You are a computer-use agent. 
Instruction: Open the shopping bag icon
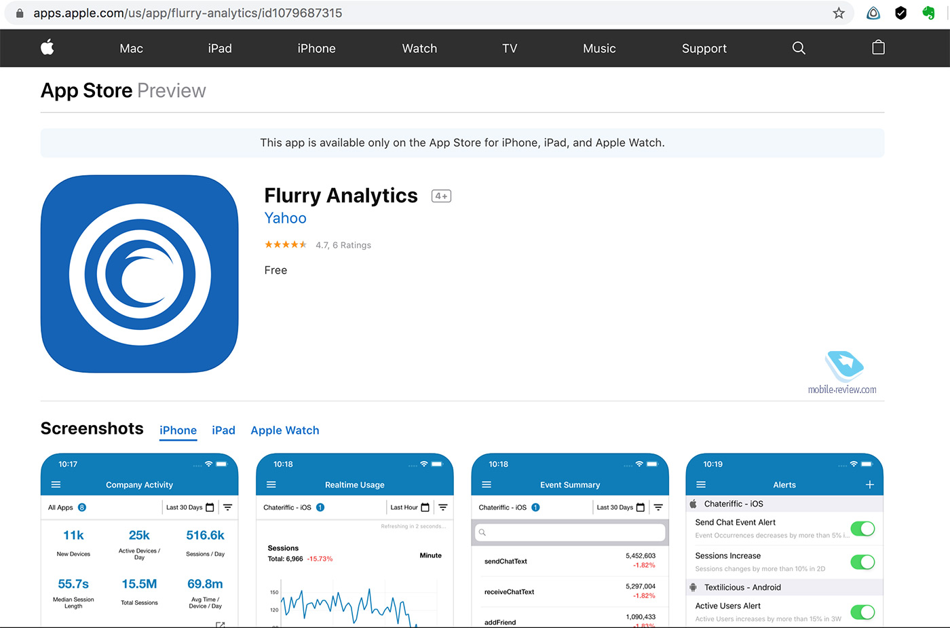(878, 48)
